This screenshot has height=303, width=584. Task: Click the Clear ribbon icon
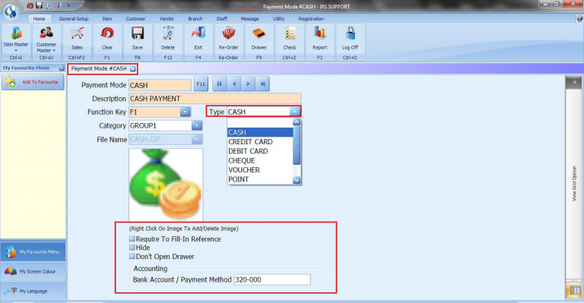[107, 39]
